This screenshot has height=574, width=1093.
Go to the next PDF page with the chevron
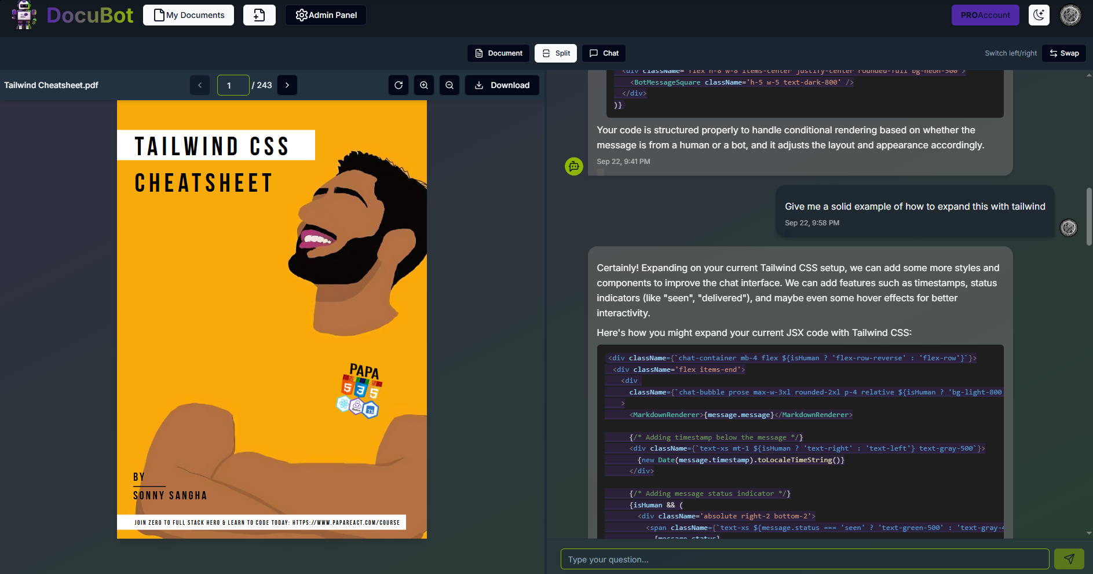[x=287, y=85]
